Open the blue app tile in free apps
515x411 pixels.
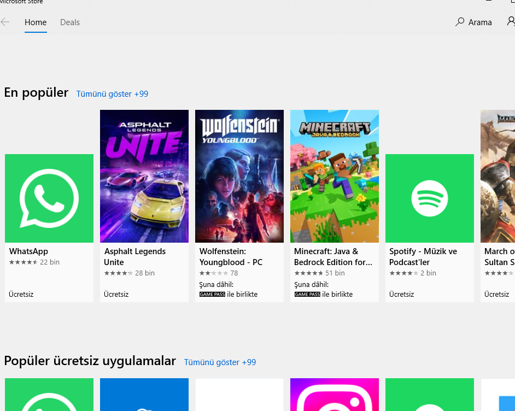pyautogui.click(x=144, y=395)
